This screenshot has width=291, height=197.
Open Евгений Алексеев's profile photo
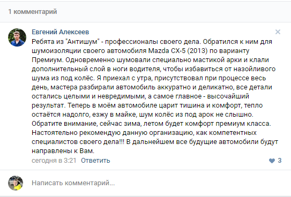[x=17, y=37]
